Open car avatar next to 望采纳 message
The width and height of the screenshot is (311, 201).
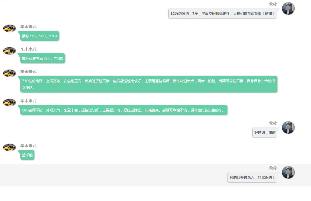point(9,147)
